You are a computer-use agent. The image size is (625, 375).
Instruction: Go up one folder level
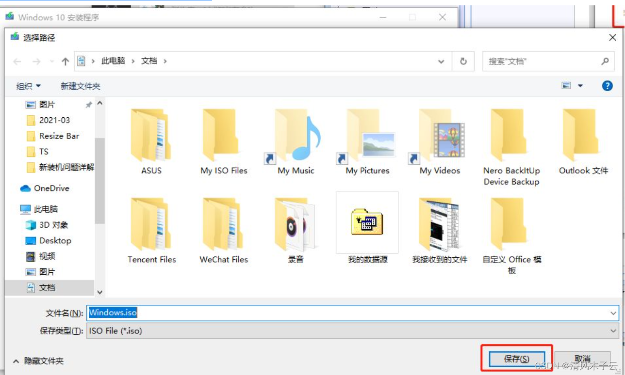click(x=65, y=62)
